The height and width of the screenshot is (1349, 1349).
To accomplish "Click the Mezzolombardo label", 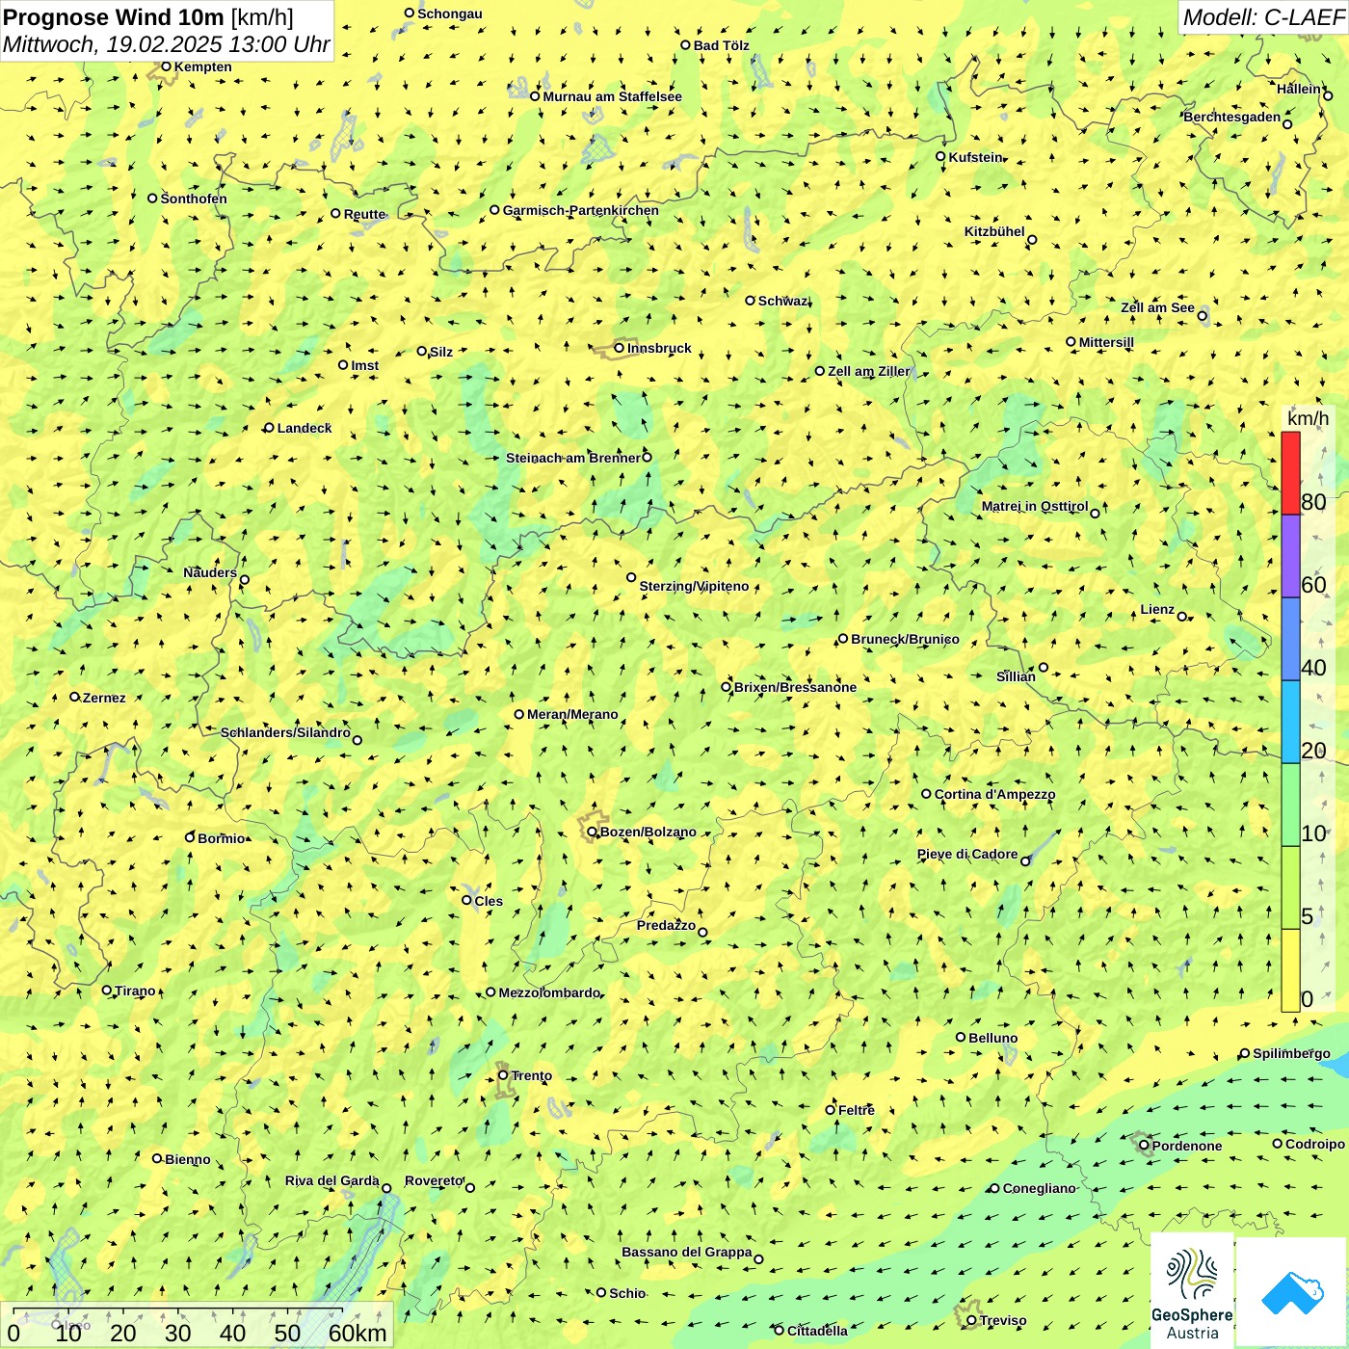I will (x=549, y=992).
